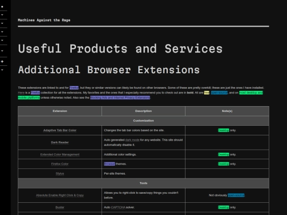
Task: Click the 'Description' column header
Action: (x=143, y=111)
